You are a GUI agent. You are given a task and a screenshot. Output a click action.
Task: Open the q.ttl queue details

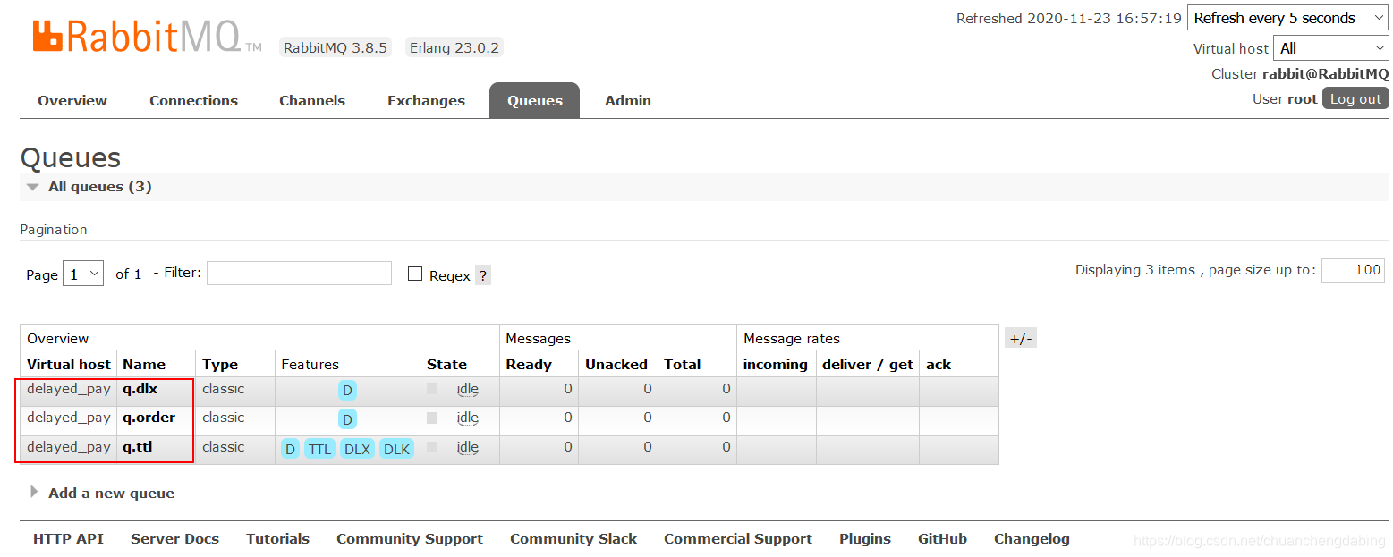(137, 447)
